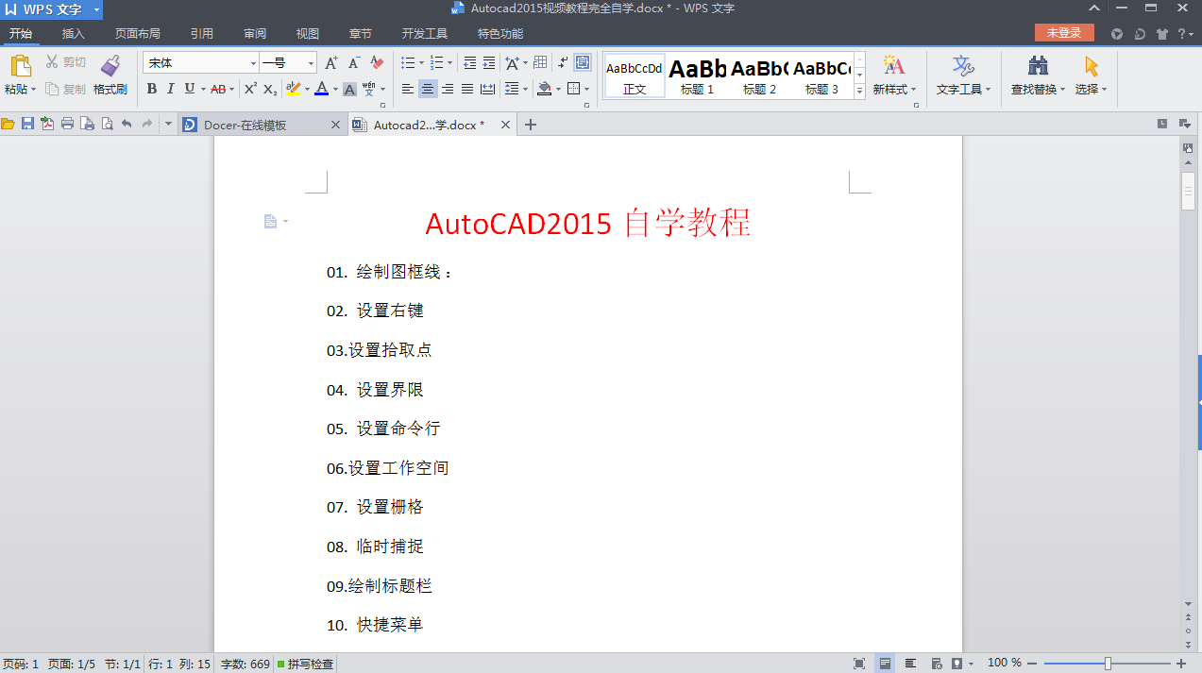This screenshot has width=1202, height=673.
Task: Click the blue font color button
Action: point(321,89)
